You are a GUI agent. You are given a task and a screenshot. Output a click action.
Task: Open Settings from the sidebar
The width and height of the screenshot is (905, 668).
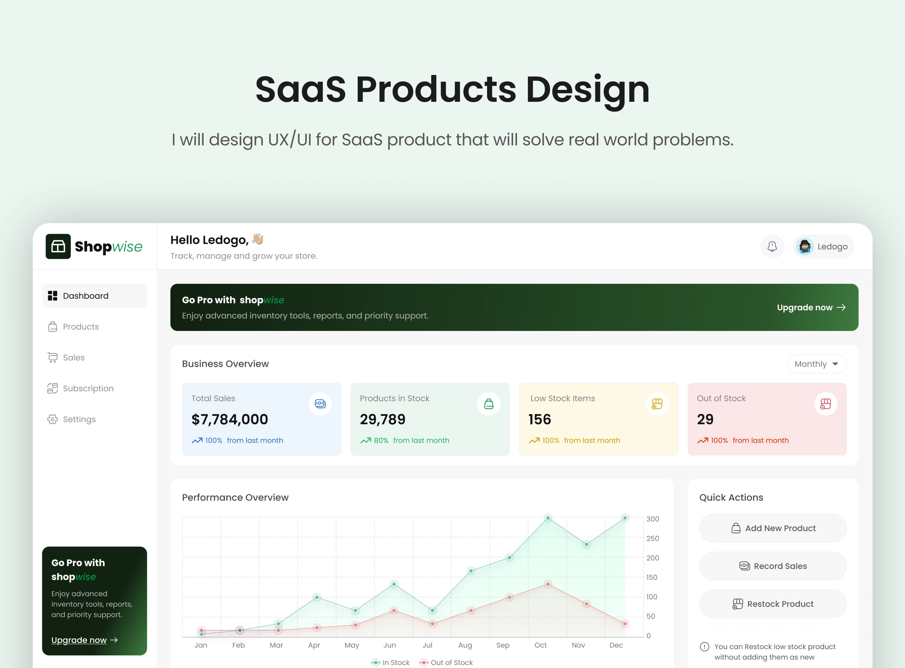click(79, 419)
